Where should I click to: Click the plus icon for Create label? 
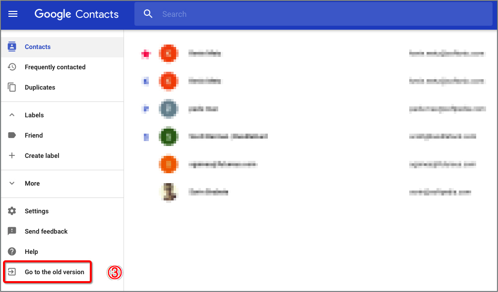(x=12, y=155)
